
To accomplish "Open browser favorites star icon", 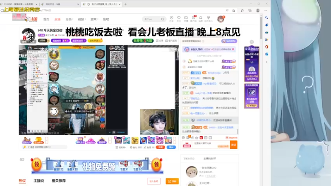I will tap(242, 10).
